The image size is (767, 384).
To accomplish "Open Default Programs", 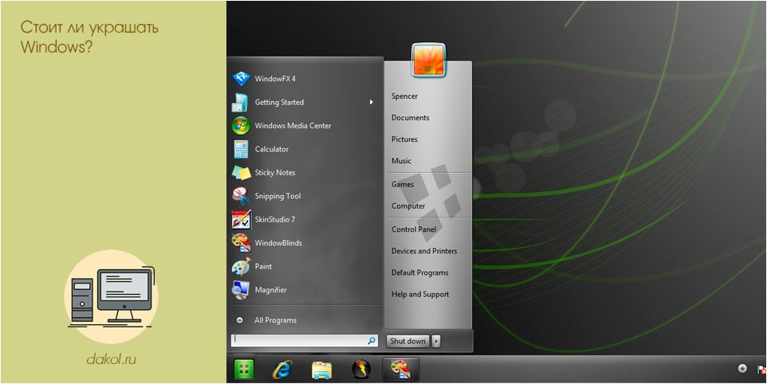I will tap(419, 272).
